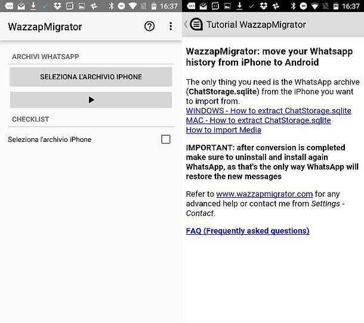The height and width of the screenshot is (323, 364).
Task: Tap the Tutorial WazzapMigrator title text
Action: 256,24
